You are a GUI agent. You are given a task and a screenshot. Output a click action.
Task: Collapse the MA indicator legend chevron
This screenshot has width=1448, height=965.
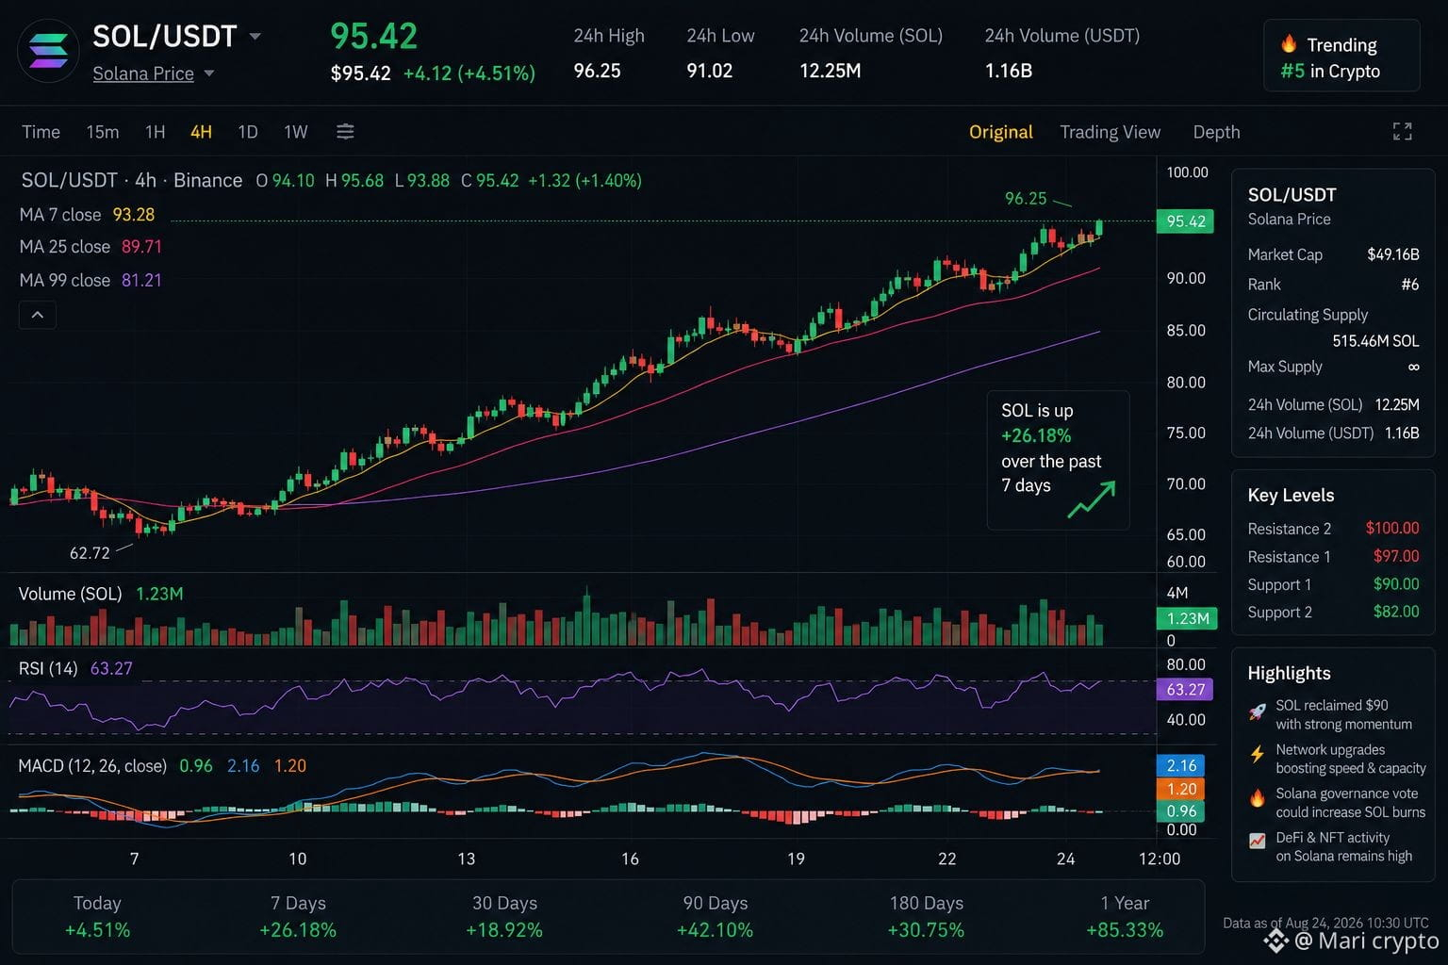click(x=38, y=315)
